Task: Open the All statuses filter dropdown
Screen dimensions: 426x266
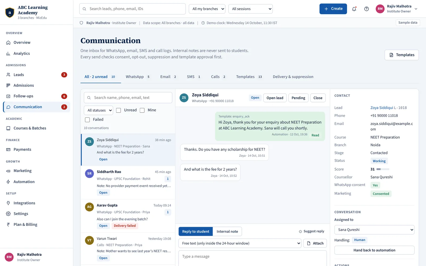Action: (x=99, y=110)
